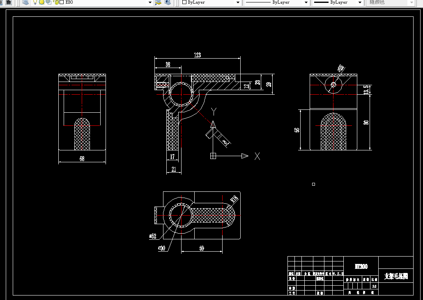This screenshot has height=300, width=423.
Task: Click Make Object's Layer Current icon
Action: [x=158, y=2]
